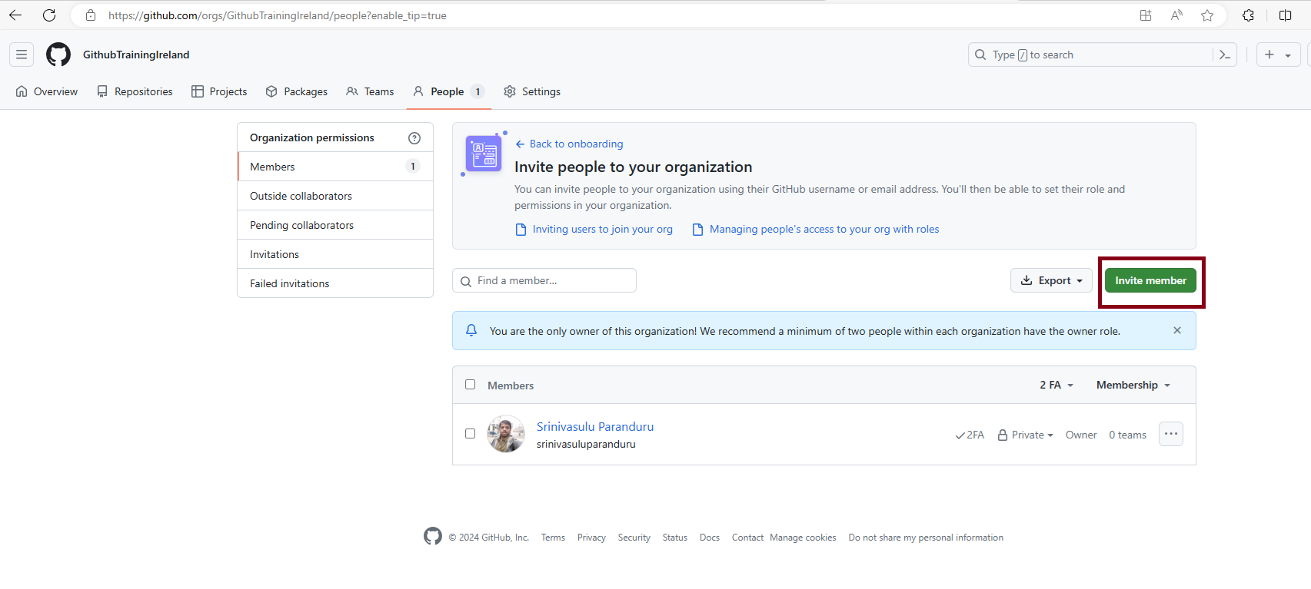
Task: Open the 2 FA filter dropdown
Action: point(1056,385)
